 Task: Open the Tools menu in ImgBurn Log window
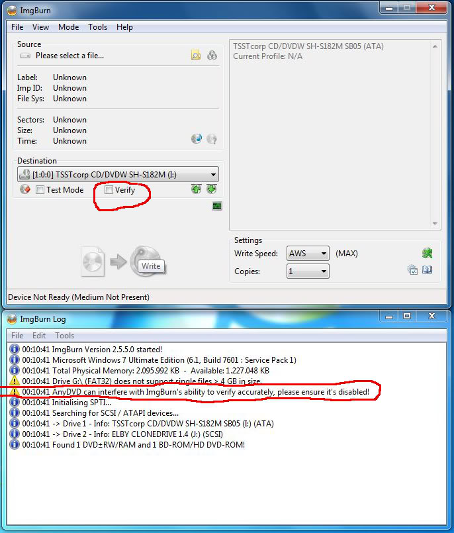[65, 336]
